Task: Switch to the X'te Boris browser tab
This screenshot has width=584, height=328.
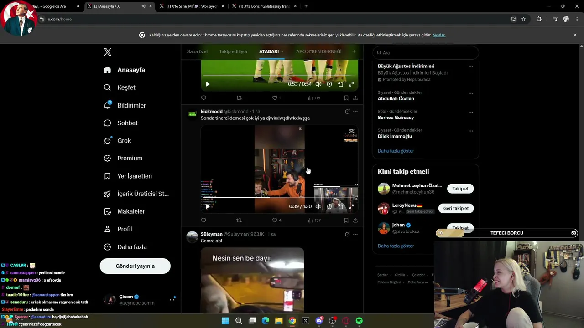Action: [265, 6]
